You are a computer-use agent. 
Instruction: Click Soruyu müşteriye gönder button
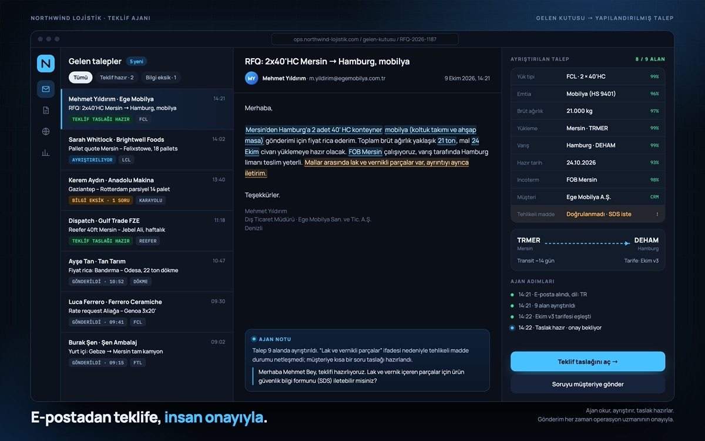[x=587, y=384]
